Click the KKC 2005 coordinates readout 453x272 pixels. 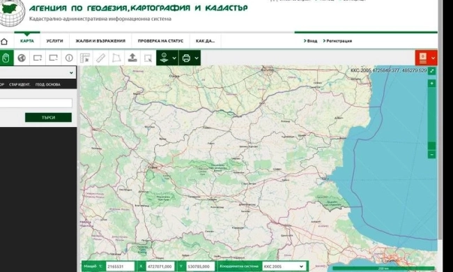click(x=389, y=70)
